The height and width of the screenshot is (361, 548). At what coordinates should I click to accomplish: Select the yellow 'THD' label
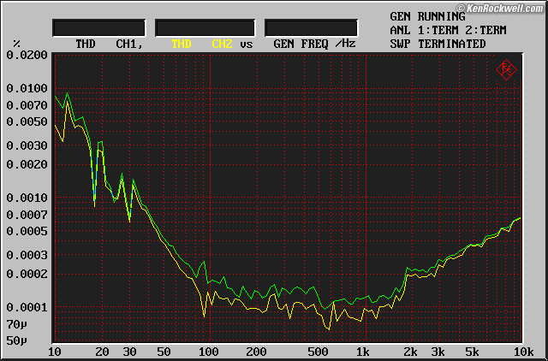tap(181, 44)
